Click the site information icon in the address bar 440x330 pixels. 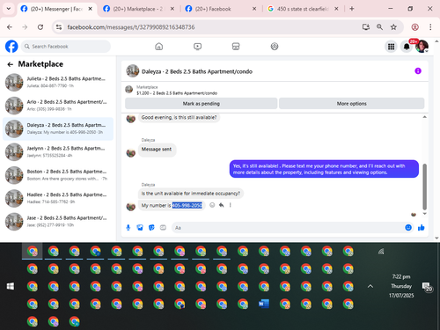[x=59, y=27]
